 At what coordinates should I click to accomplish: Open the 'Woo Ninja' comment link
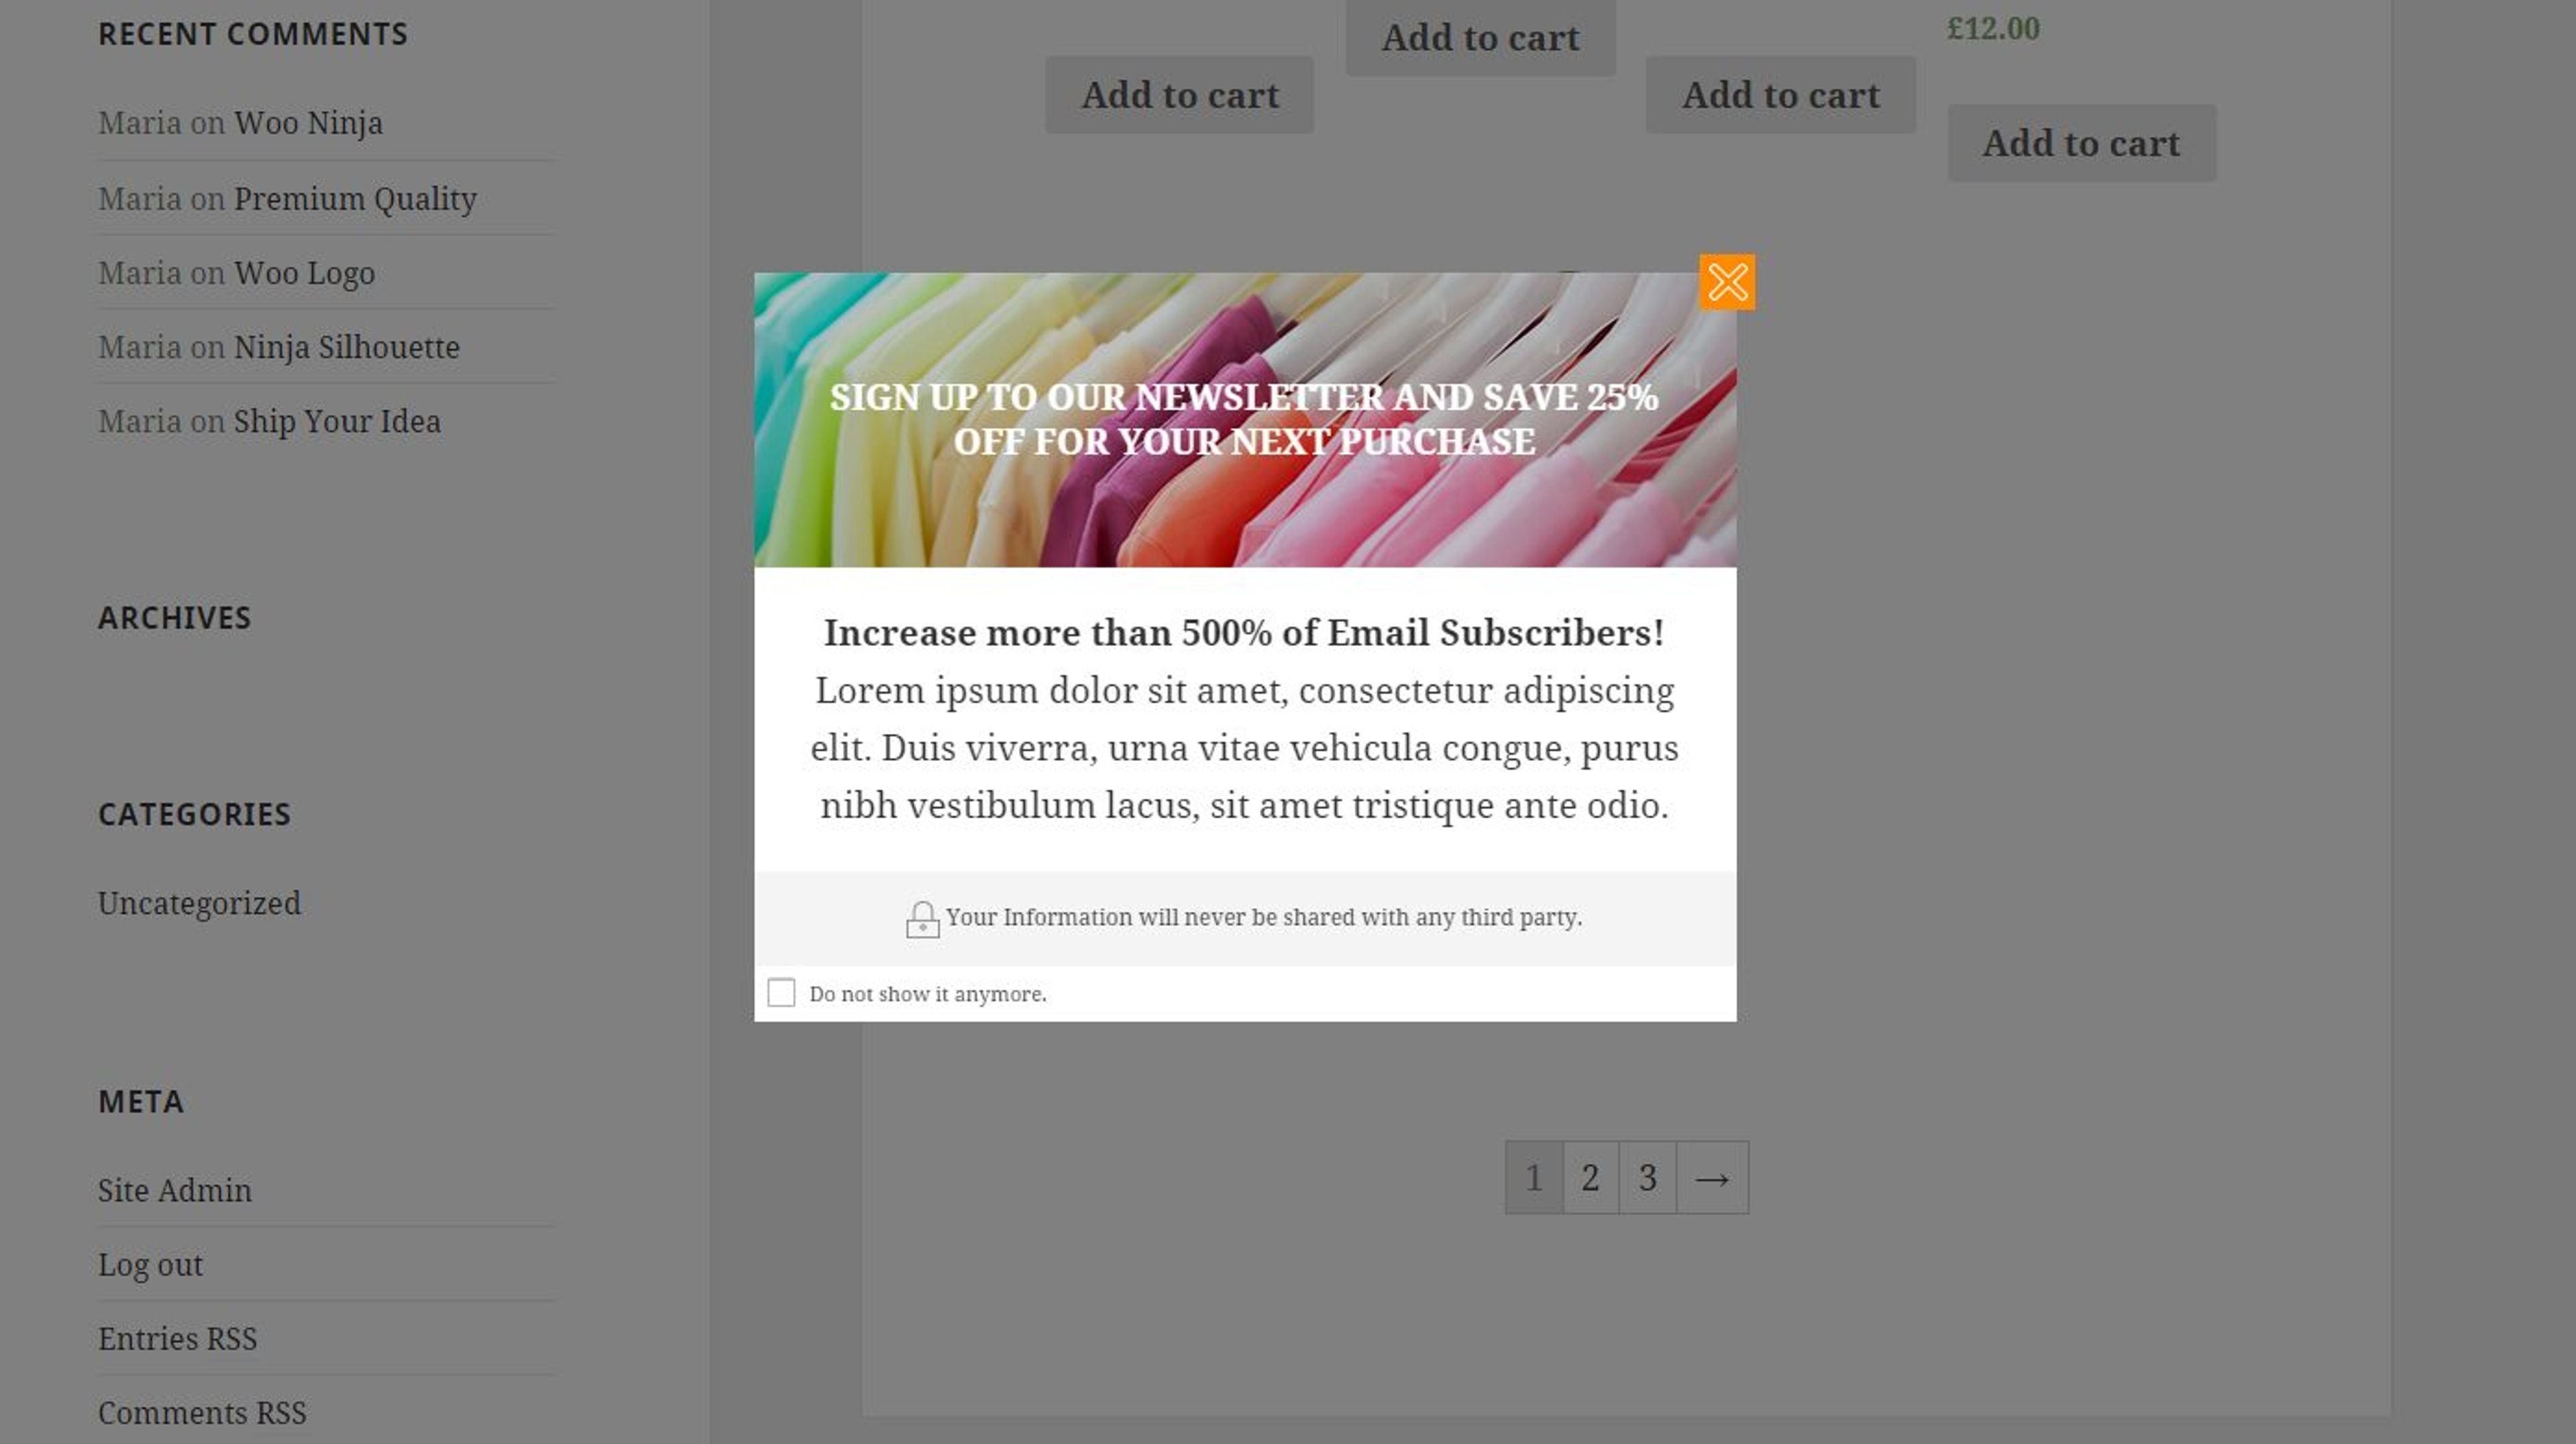(308, 123)
